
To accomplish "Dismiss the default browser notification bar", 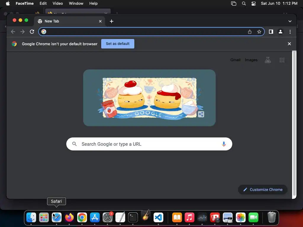I will [x=289, y=44].
